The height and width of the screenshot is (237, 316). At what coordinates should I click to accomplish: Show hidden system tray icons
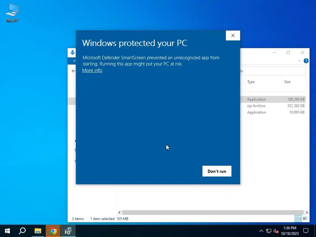[261, 231]
